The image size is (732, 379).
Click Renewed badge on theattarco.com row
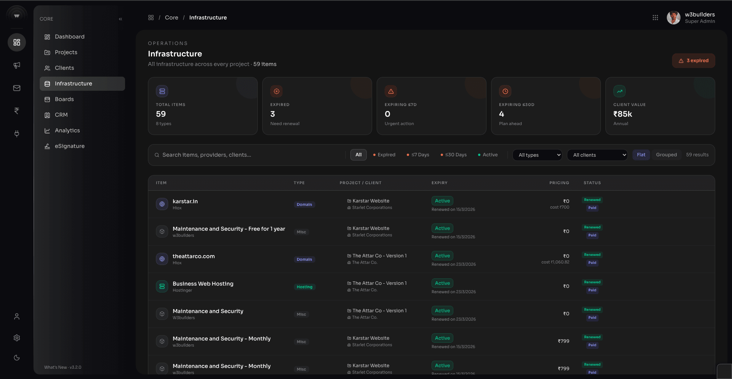[x=592, y=255]
